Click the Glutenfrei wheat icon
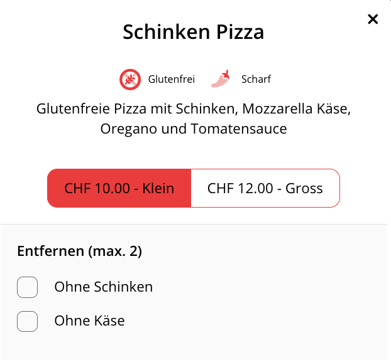The width and height of the screenshot is (391, 360). pyautogui.click(x=130, y=80)
